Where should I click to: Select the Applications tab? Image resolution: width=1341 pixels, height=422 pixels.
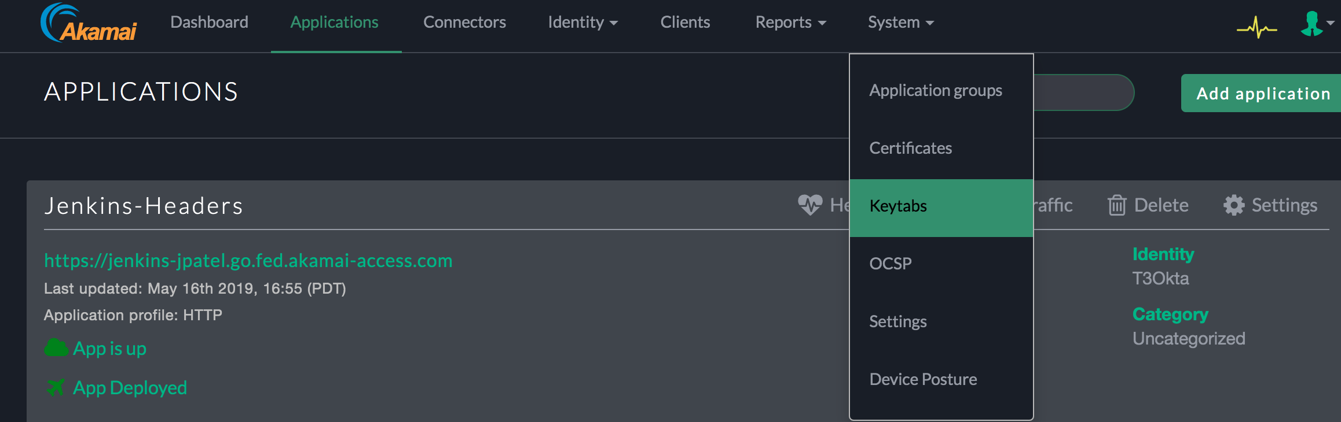coord(335,22)
